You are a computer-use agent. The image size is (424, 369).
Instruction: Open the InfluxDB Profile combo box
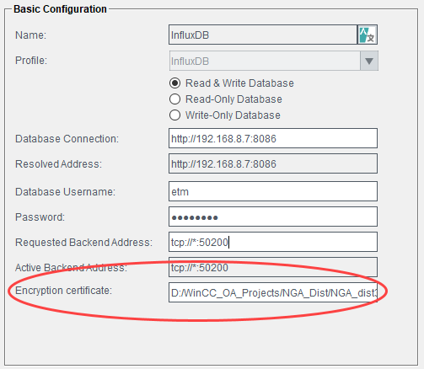(273, 61)
